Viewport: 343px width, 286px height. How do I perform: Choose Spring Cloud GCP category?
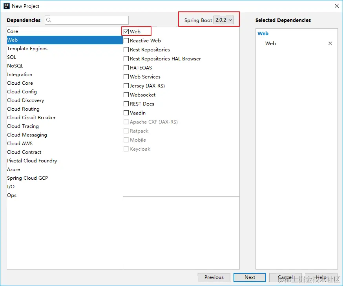(65, 178)
